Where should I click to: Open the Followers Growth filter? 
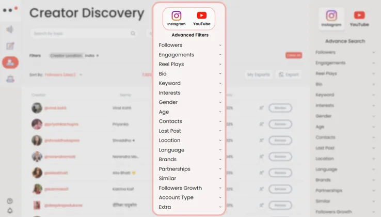coord(190,188)
